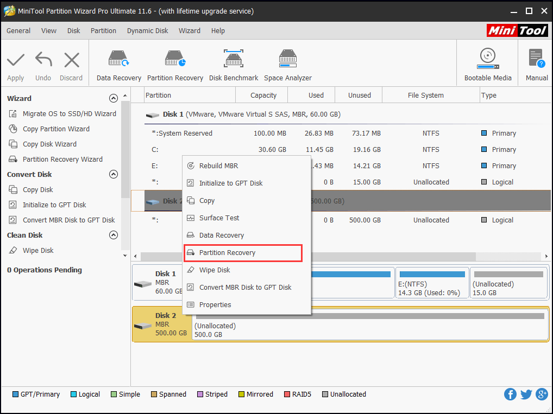Click the Unallocated legend color swatch
Viewport: 553px width, 414px height.
tap(325, 394)
